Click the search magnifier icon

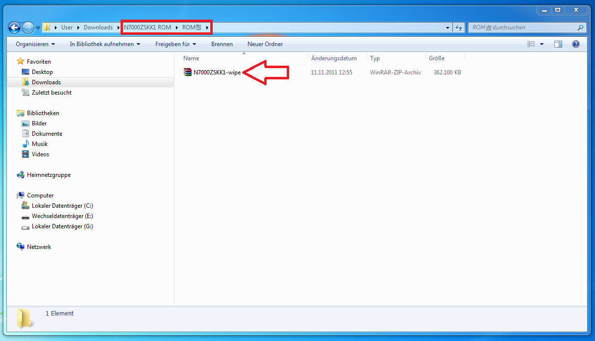(580, 28)
